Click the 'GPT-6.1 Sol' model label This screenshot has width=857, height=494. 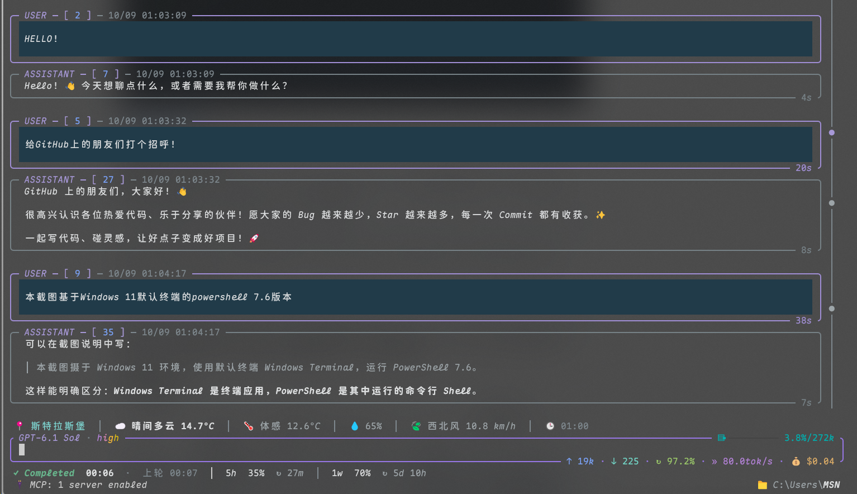pyautogui.click(x=49, y=438)
